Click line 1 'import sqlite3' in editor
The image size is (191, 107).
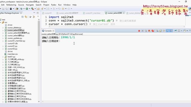tap(61, 17)
